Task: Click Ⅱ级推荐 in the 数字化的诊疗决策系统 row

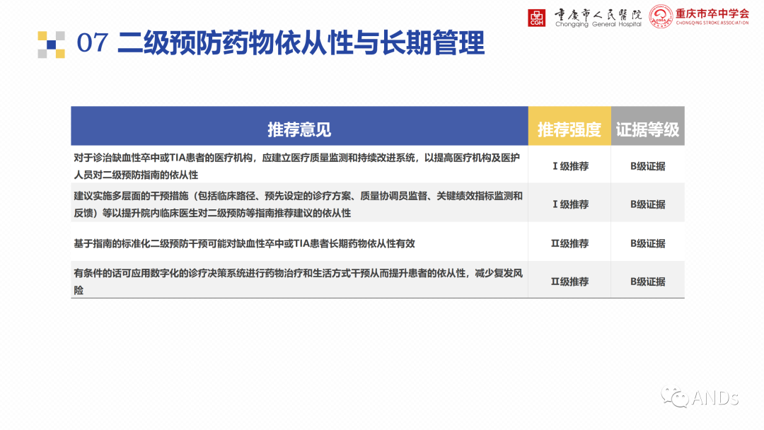Action: point(569,281)
